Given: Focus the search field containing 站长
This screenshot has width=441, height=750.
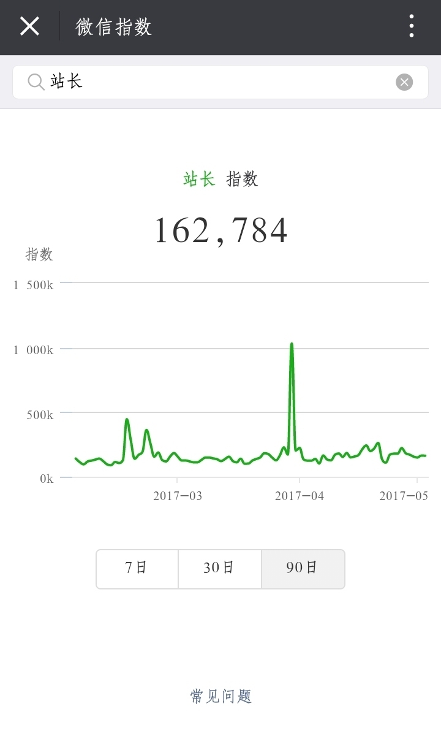Looking at the screenshot, I should click(x=221, y=82).
